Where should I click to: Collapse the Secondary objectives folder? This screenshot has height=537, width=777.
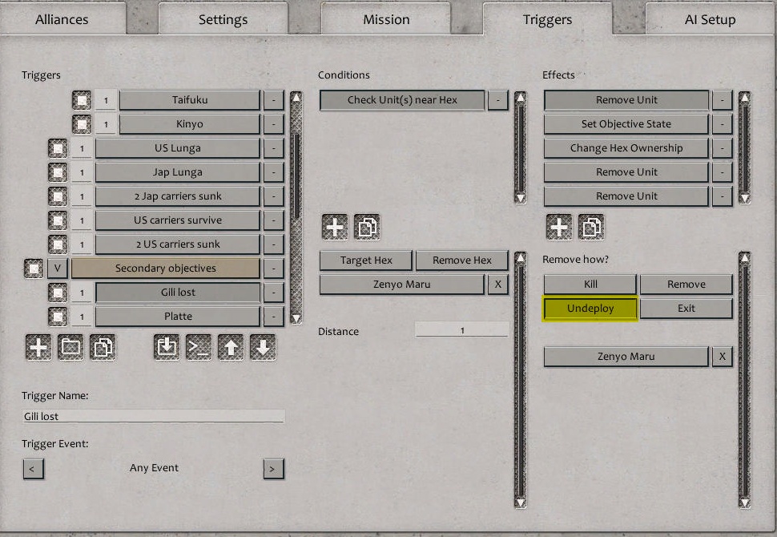pos(58,268)
